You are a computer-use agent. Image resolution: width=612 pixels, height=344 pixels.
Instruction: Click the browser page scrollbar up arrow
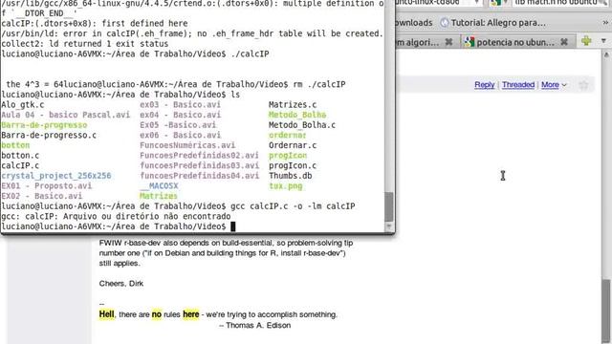606,55
